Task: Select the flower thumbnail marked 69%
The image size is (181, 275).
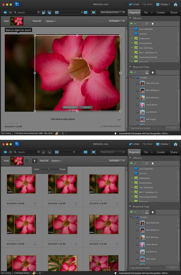Action: point(104,224)
